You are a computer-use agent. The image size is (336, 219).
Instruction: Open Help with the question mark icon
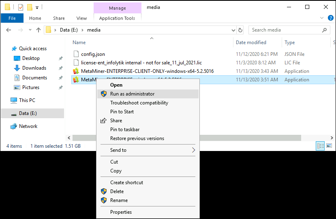[x=331, y=18]
